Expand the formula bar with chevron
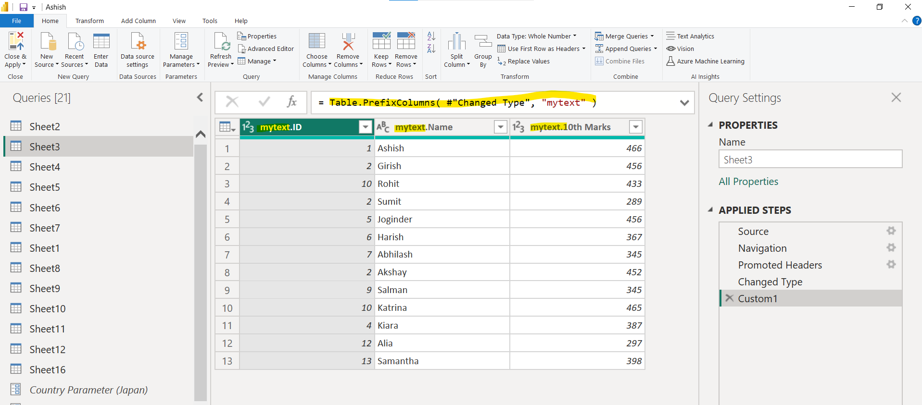 pyautogui.click(x=684, y=103)
